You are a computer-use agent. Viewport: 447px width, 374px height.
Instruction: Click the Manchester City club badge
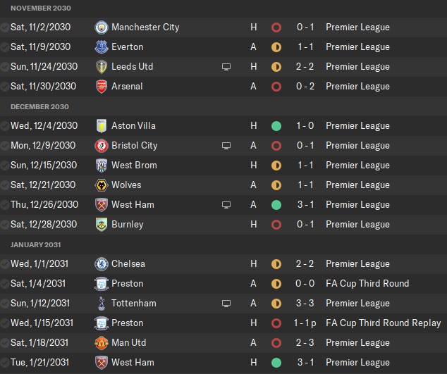(102, 27)
